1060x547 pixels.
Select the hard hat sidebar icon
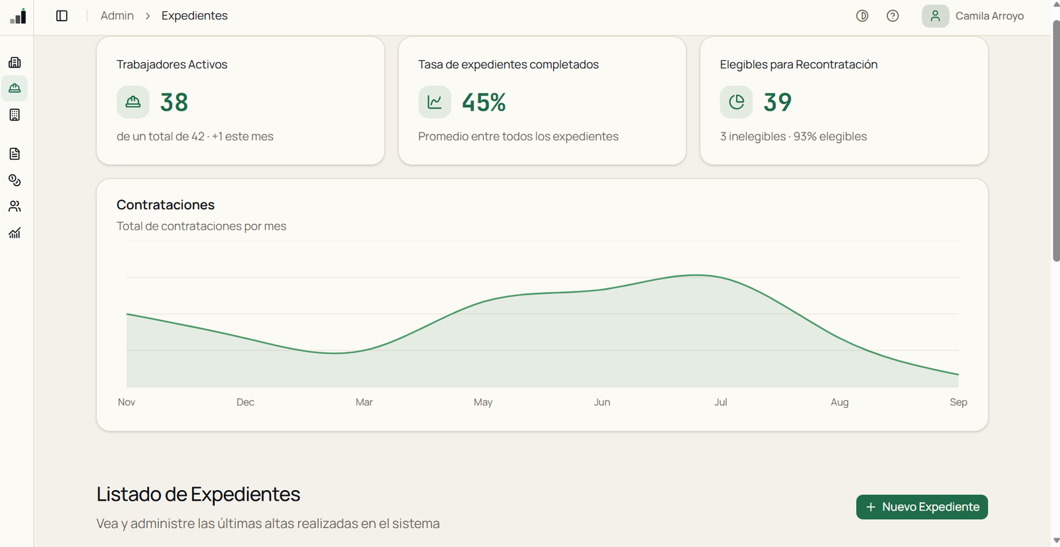click(x=15, y=88)
